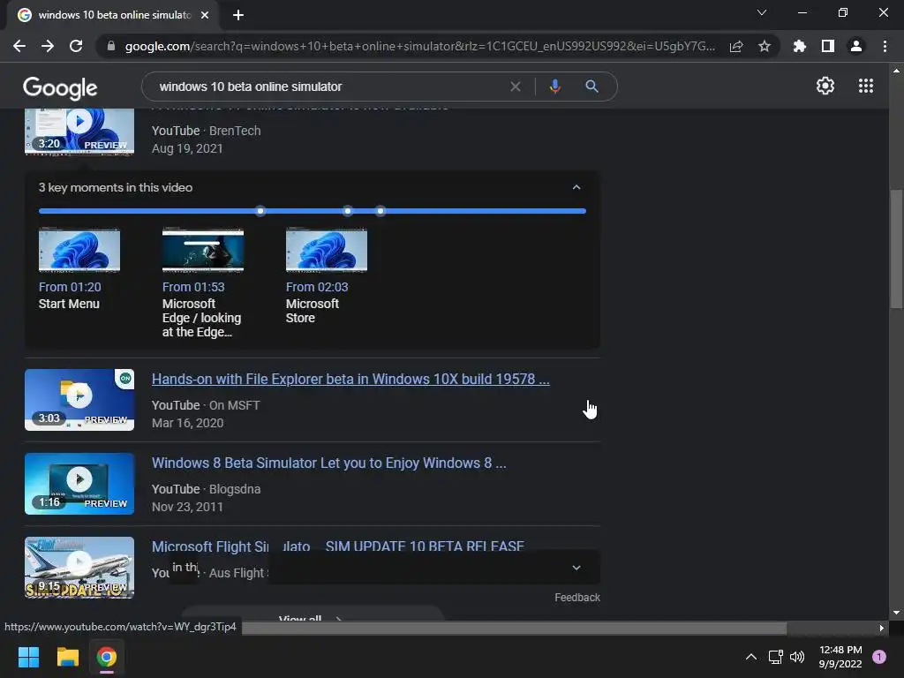Collapse the '3 key moments in this video' section
Image resolution: width=904 pixels, height=678 pixels.
576,187
